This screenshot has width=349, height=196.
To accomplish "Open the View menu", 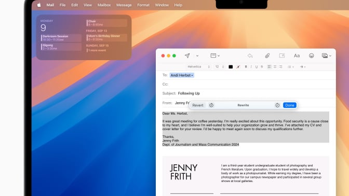I will 88,5.
